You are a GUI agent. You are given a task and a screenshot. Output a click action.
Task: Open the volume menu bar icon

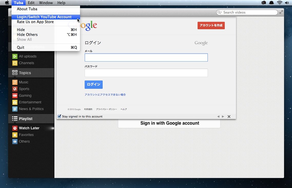pos(287,3)
